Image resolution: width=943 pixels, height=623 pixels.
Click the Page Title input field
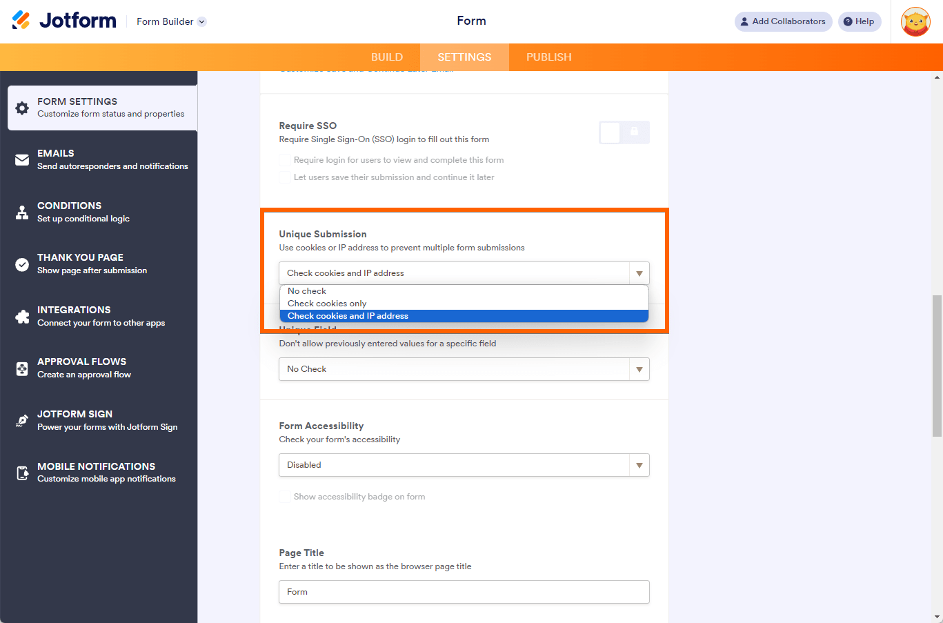pos(464,592)
